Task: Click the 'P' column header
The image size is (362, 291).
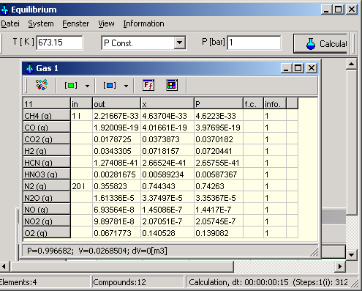Action: pyautogui.click(x=219, y=103)
